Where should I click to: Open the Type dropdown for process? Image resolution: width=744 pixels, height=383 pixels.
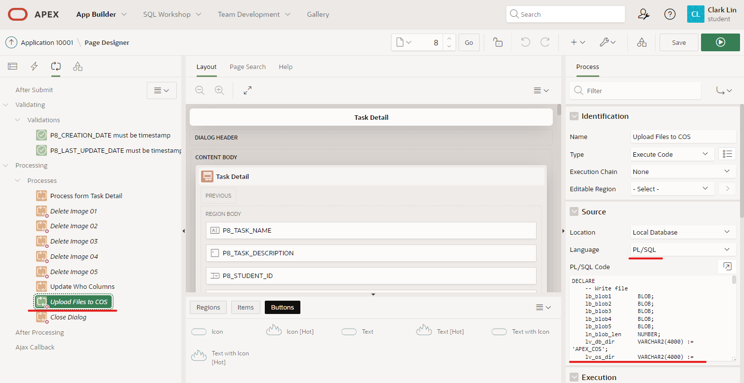point(672,154)
